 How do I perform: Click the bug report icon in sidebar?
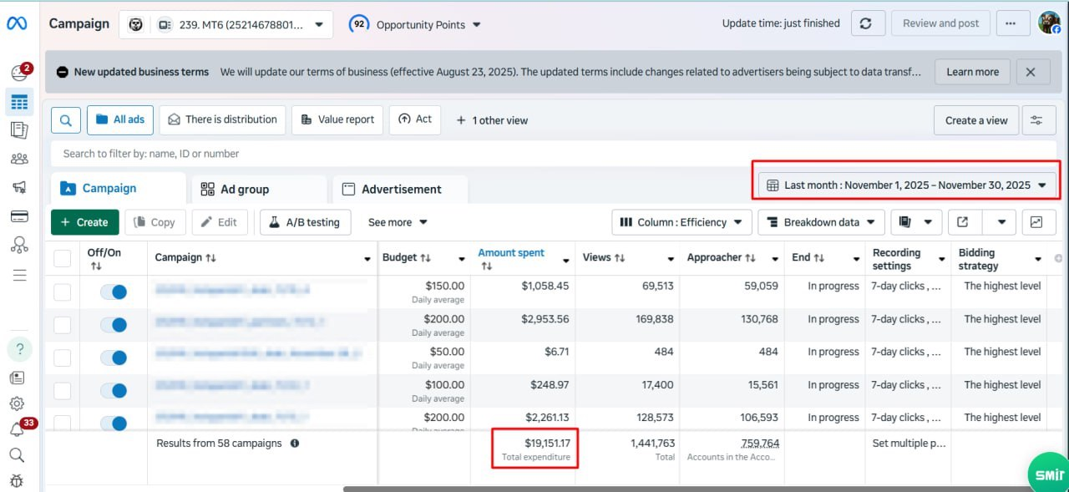pos(17,481)
